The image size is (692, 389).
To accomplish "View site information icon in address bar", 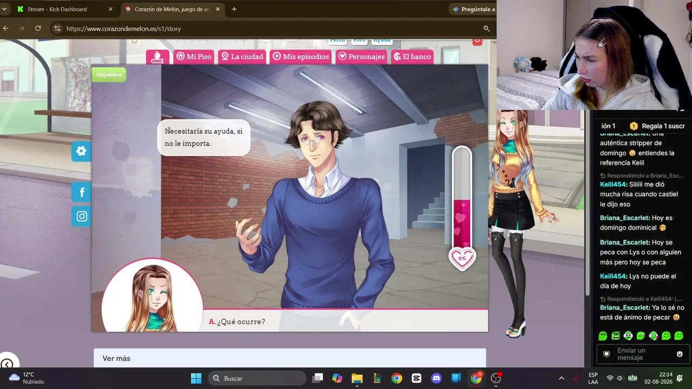I will click(57, 29).
